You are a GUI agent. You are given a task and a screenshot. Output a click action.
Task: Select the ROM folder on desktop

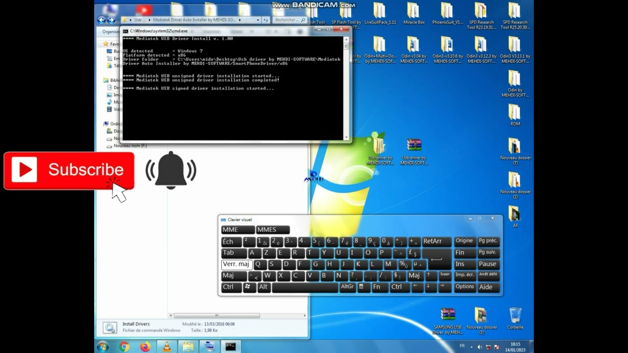(x=515, y=115)
